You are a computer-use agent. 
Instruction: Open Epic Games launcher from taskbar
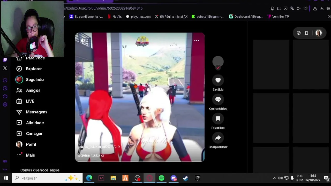click(x=198, y=178)
